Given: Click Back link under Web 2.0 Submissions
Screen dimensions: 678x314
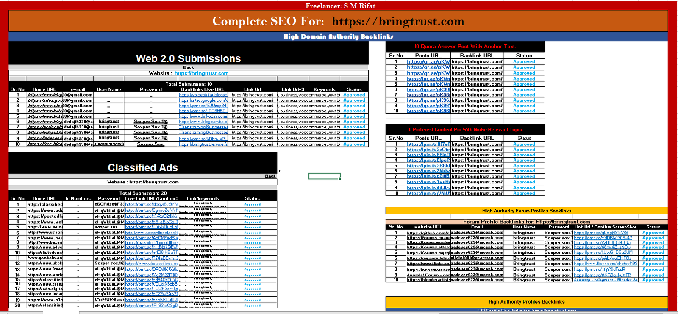Looking at the screenshot, I should [x=188, y=67].
